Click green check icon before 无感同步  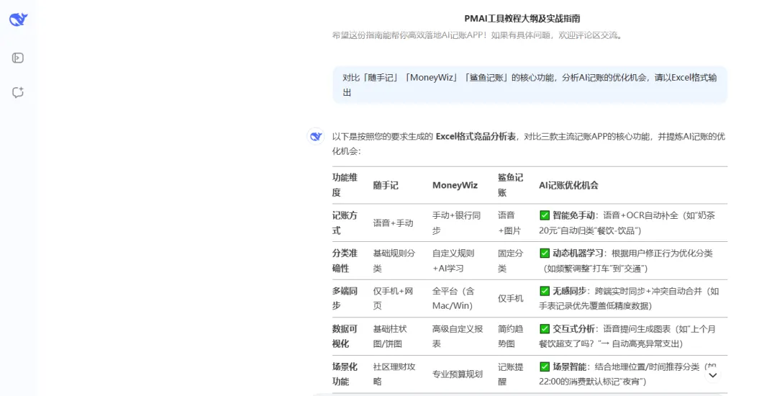[x=545, y=291]
